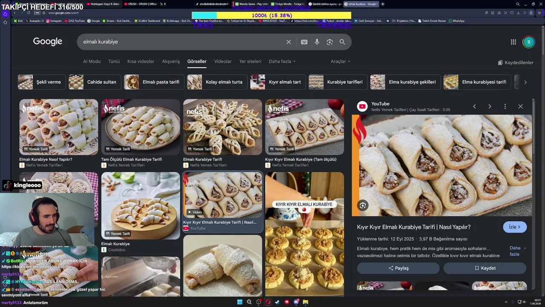The width and height of the screenshot is (545, 307).
Task: Open Steam from the taskbar
Action: pyautogui.click(x=277, y=302)
